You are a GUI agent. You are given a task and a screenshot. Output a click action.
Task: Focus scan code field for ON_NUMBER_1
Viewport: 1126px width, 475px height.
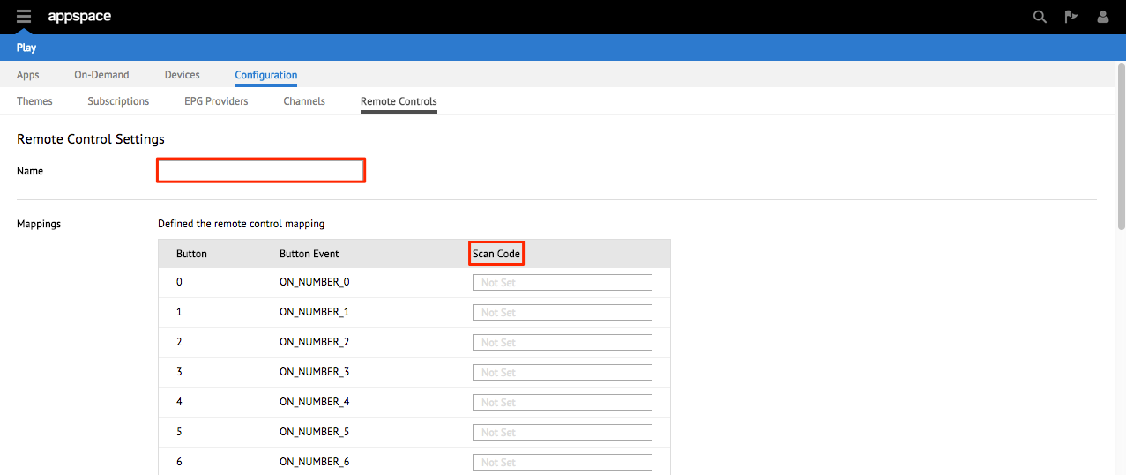(x=563, y=312)
